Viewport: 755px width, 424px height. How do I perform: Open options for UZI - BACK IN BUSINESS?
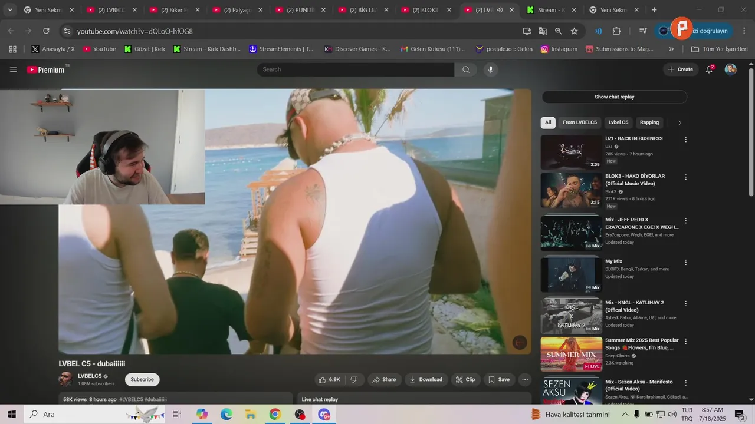(685, 140)
